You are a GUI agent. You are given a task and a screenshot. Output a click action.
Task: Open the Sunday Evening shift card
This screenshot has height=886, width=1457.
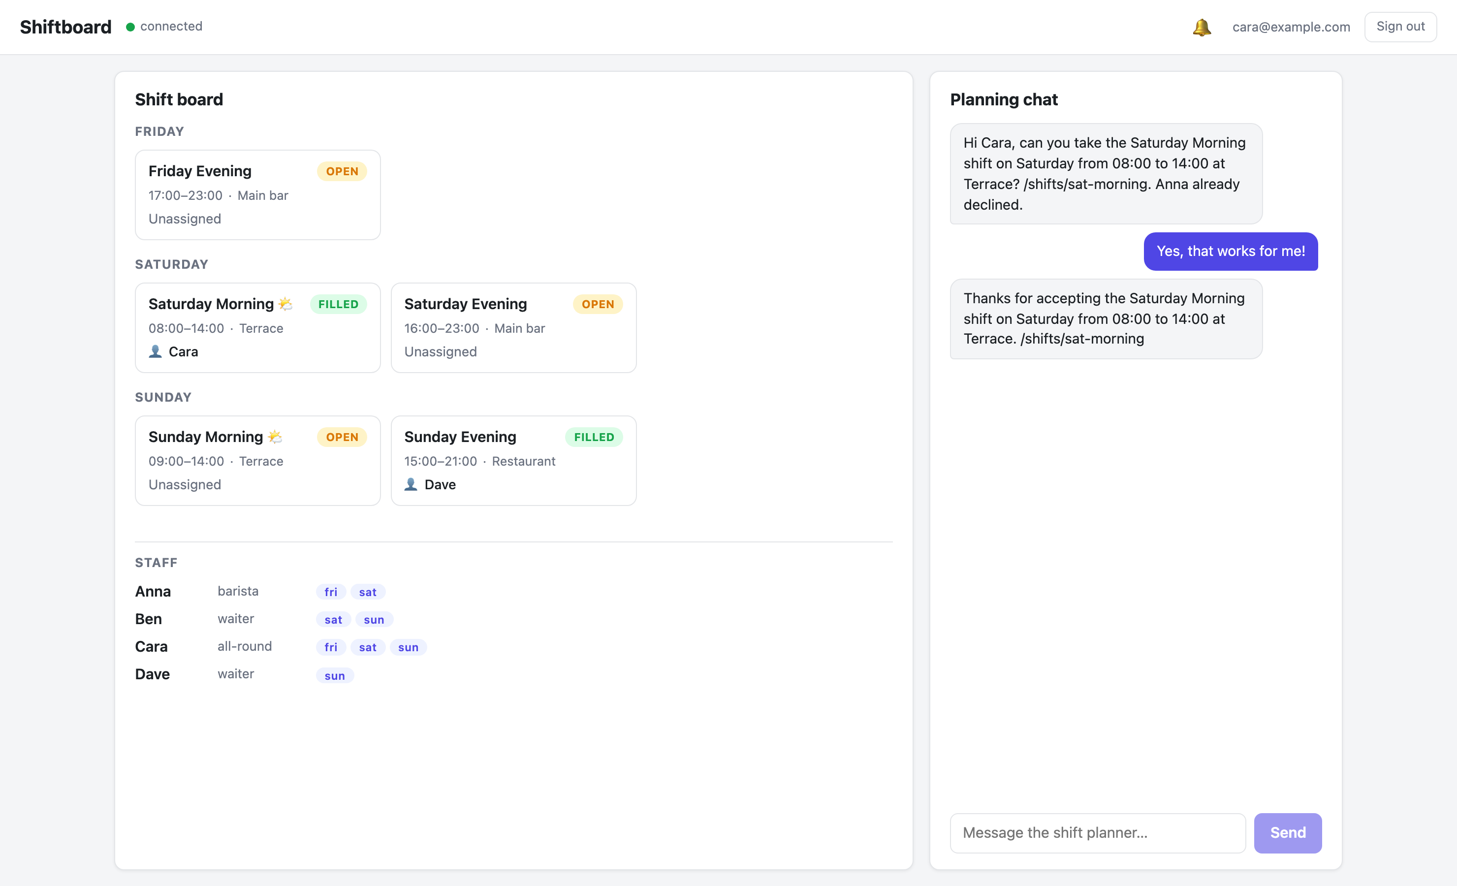click(513, 461)
